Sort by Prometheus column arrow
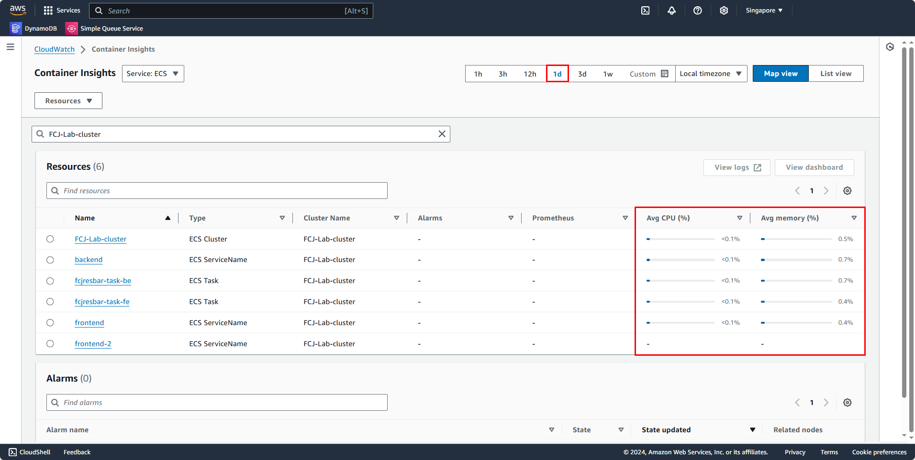 (x=625, y=218)
